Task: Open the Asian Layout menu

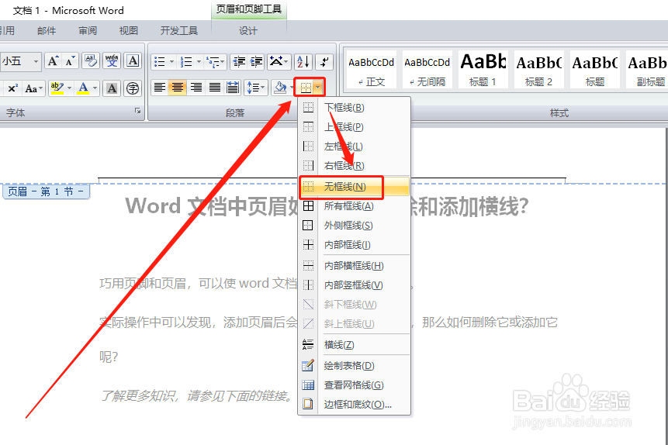Action: coord(279,62)
